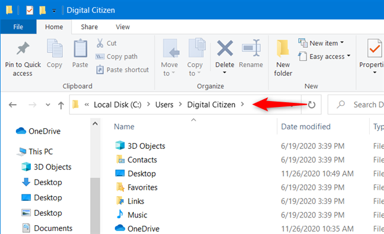384x234 pixels.
Task: Select Documents in the navigation pane
Action: 47,228
